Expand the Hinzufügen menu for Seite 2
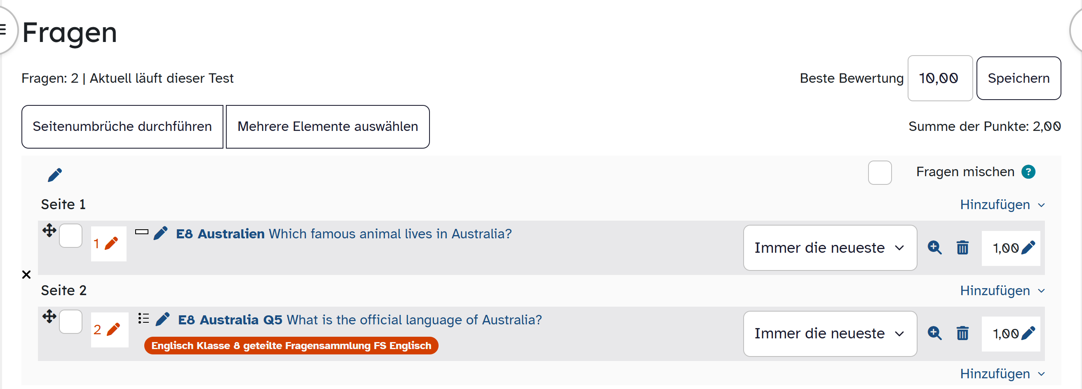The height and width of the screenshot is (389, 1082). pyautogui.click(x=1002, y=290)
